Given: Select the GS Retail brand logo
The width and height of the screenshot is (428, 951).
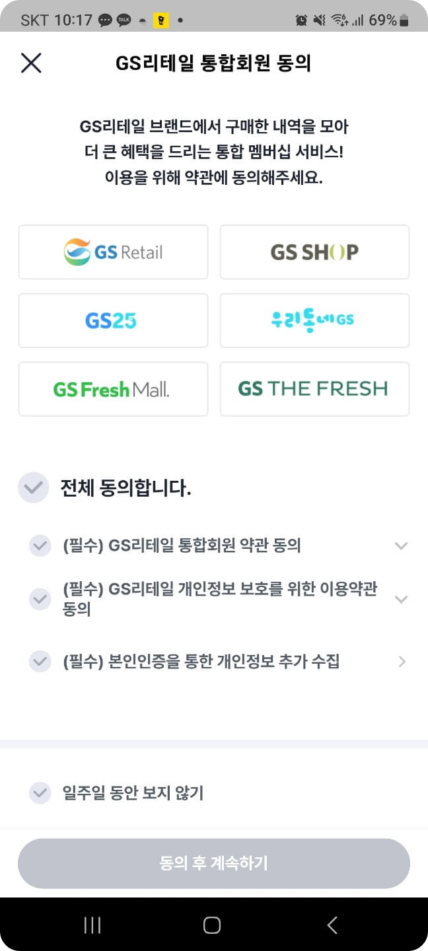Looking at the screenshot, I should point(112,252).
